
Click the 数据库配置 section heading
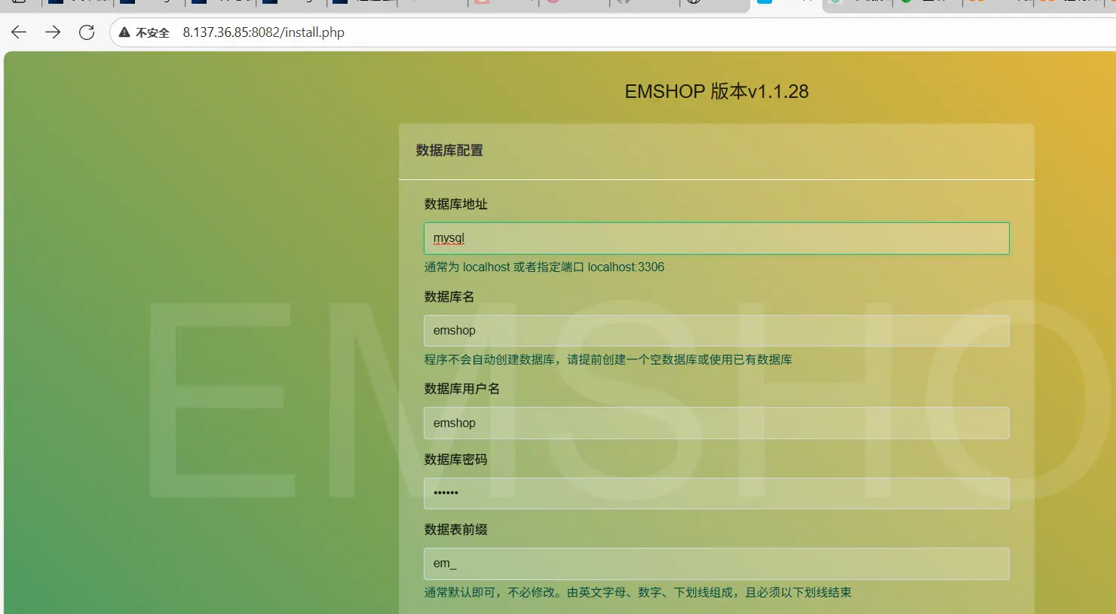(449, 151)
